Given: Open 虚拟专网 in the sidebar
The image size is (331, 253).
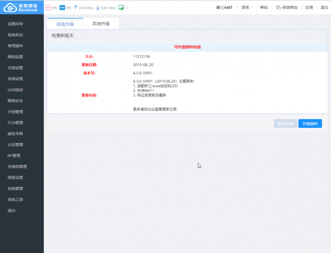Looking at the screenshot, I should click(x=15, y=134).
